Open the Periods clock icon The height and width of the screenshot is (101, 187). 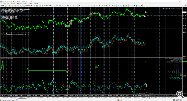(136, 5)
